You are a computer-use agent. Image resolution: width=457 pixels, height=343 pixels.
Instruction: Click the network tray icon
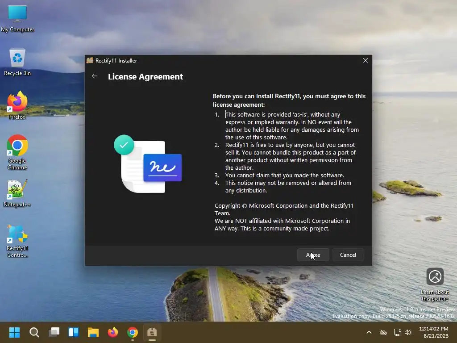point(397,332)
